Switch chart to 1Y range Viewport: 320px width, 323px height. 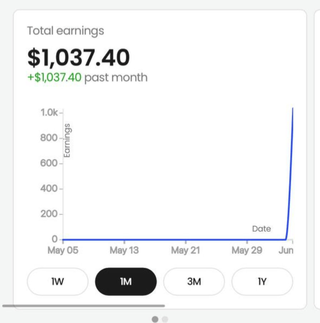point(262,282)
